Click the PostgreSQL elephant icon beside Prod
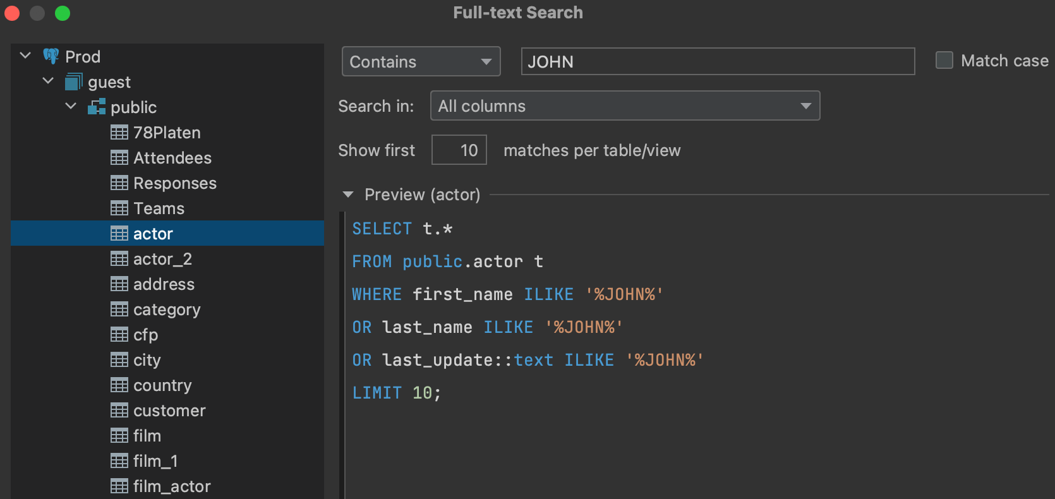The width and height of the screenshot is (1055, 499). click(51, 56)
